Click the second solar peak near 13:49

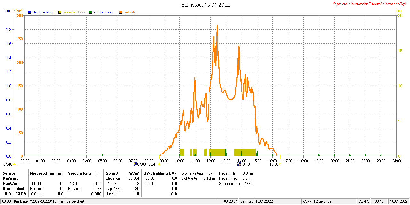click(239, 47)
